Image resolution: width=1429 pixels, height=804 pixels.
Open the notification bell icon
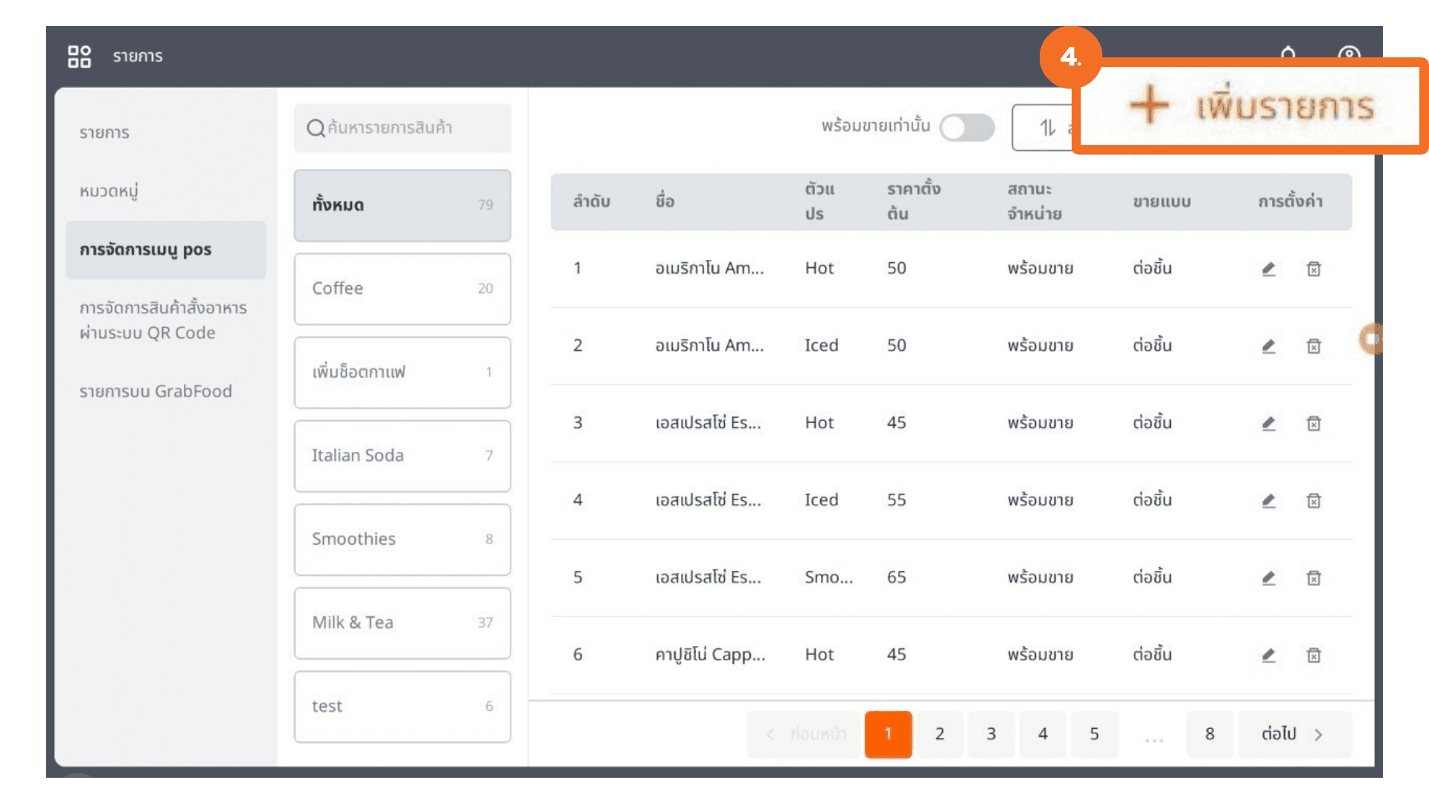pyautogui.click(x=1288, y=54)
